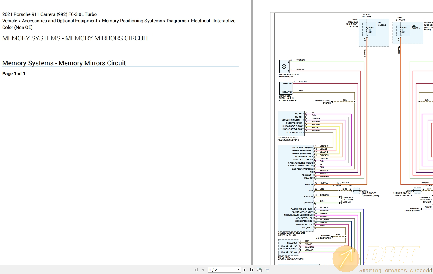Click the 'ADJUSTING MOTOR 1+2' pin label
This screenshot has width=433, height=274.
pyautogui.click(x=293, y=120)
